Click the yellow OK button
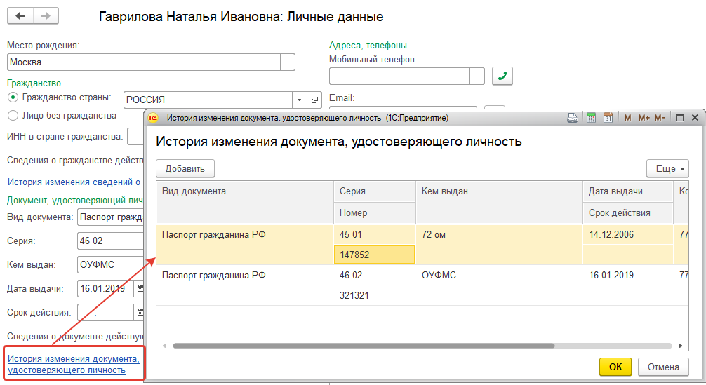Viewport: 706px width, 385px height. point(615,367)
